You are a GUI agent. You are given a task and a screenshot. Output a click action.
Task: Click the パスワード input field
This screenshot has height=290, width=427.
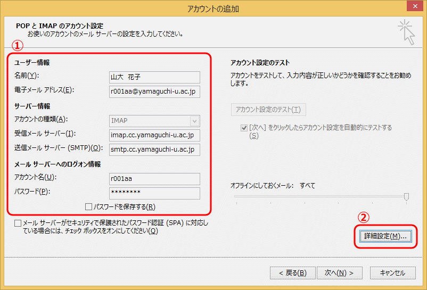(x=154, y=193)
